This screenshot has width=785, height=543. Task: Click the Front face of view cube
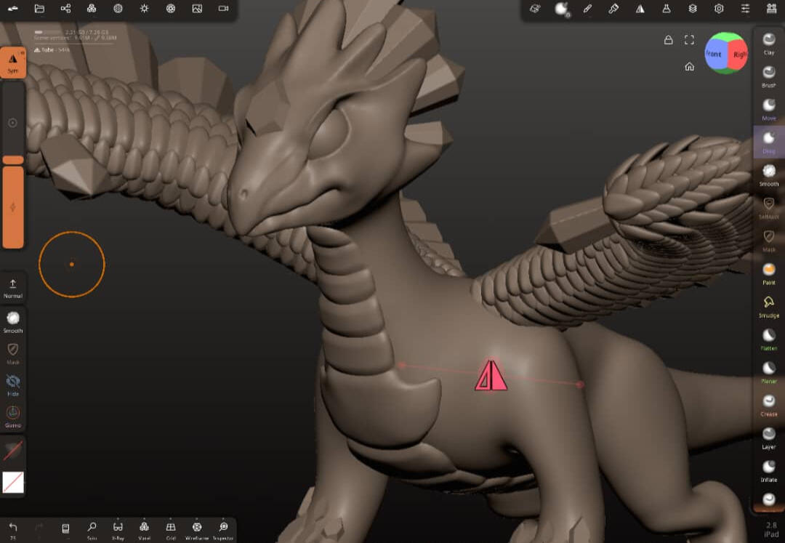pyautogui.click(x=714, y=54)
